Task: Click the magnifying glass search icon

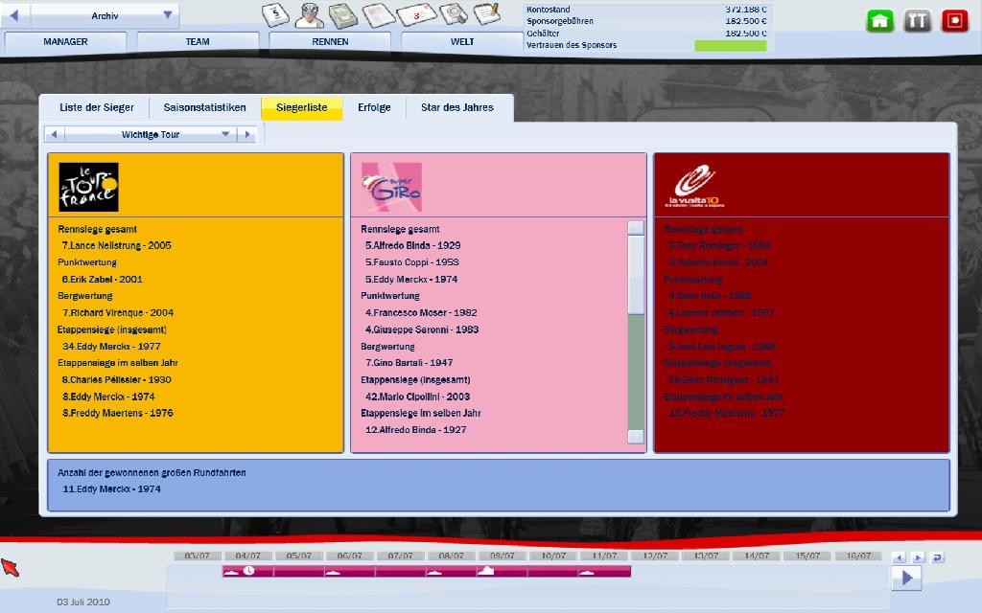Action: click(x=453, y=14)
